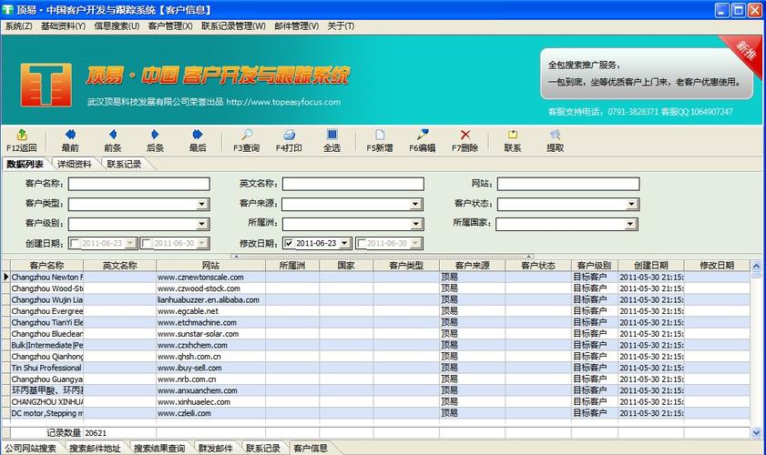Delete record using F7删除
Screen dimensions: 766x455
465,141
